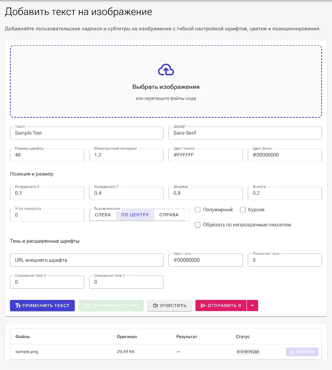This screenshot has width=332, height=370.
Task: Click the Ширина field
Action: (205, 193)
